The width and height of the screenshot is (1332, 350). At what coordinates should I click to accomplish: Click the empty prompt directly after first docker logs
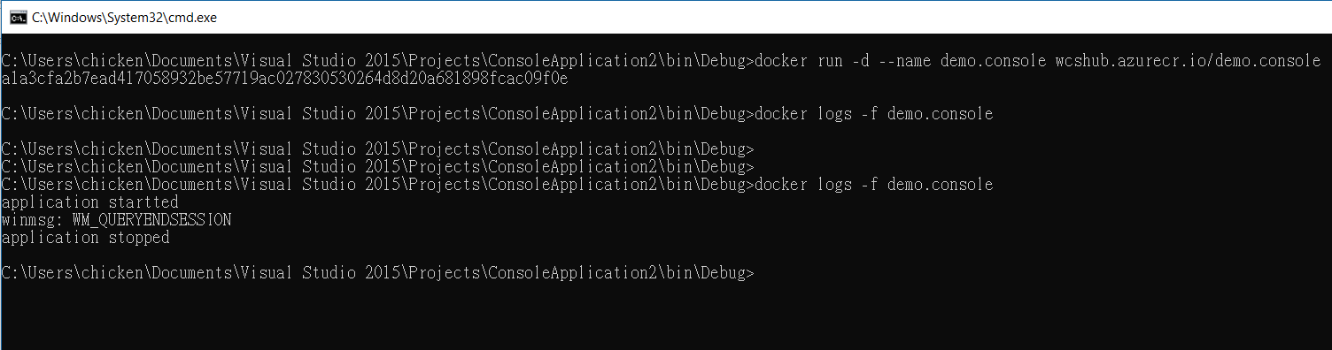pyautogui.click(x=378, y=149)
